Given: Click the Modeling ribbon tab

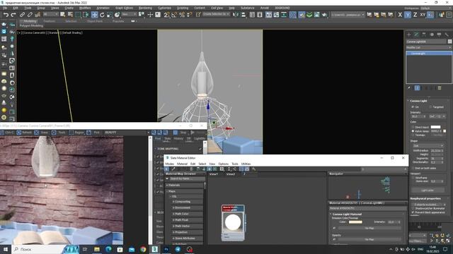Looking at the screenshot, I should (30, 21).
